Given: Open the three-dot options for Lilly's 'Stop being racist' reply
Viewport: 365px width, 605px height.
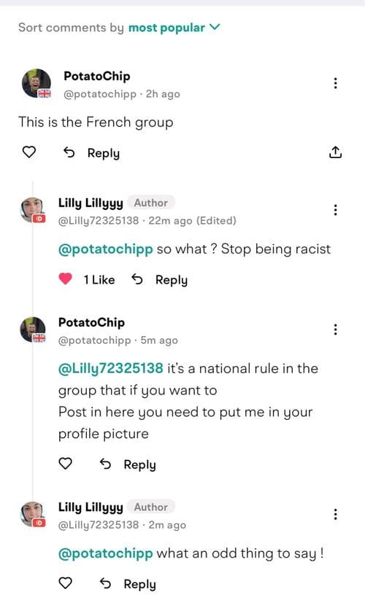Looking at the screenshot, I should (x=335, y=210).
